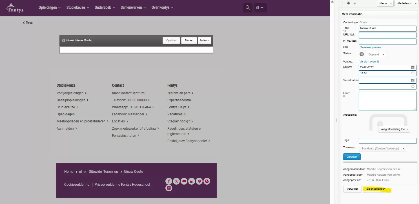Click the Fontys logo
The height and width of the screenshot is (204, 419).
point(15,8)
